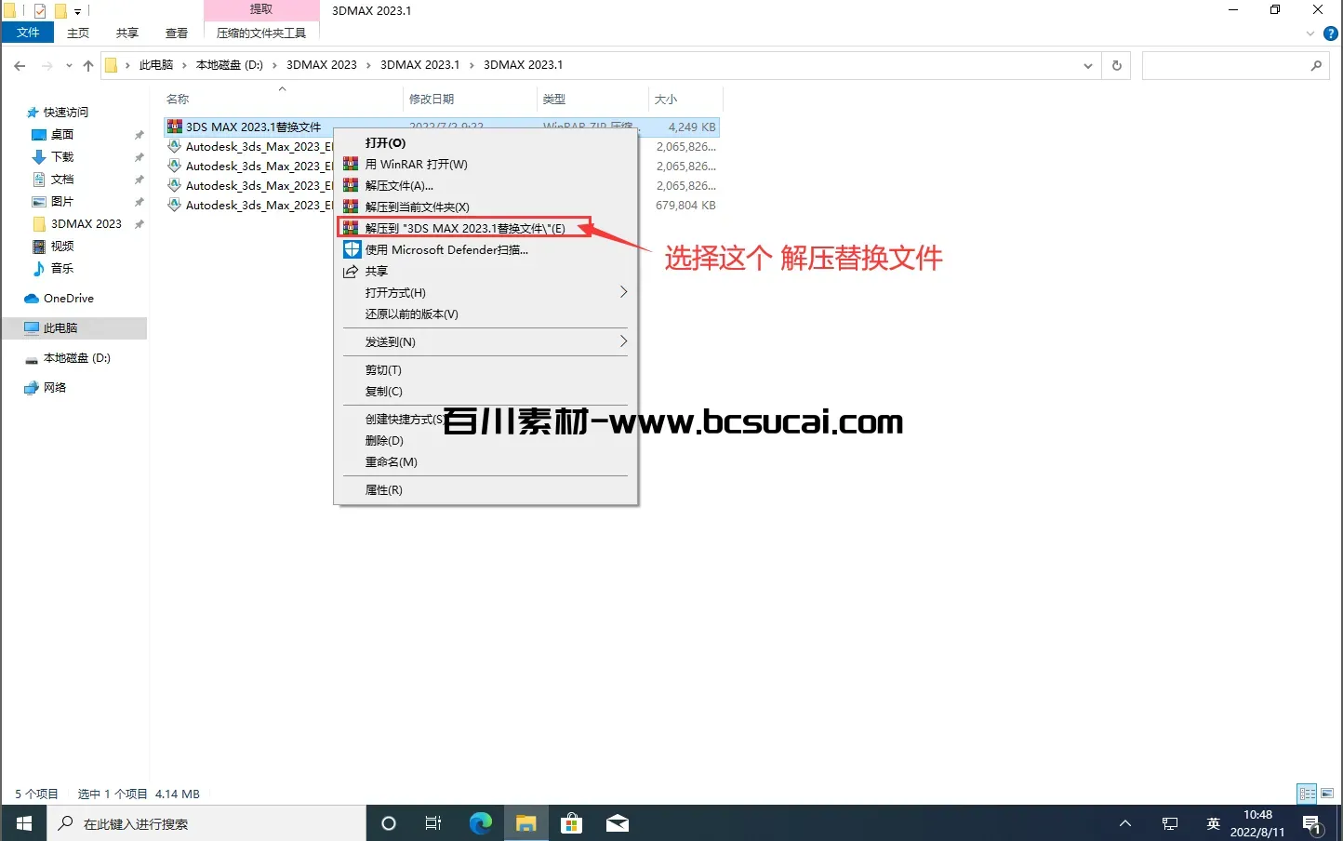Expand the ribbon with the chevron

point(1310,33)
